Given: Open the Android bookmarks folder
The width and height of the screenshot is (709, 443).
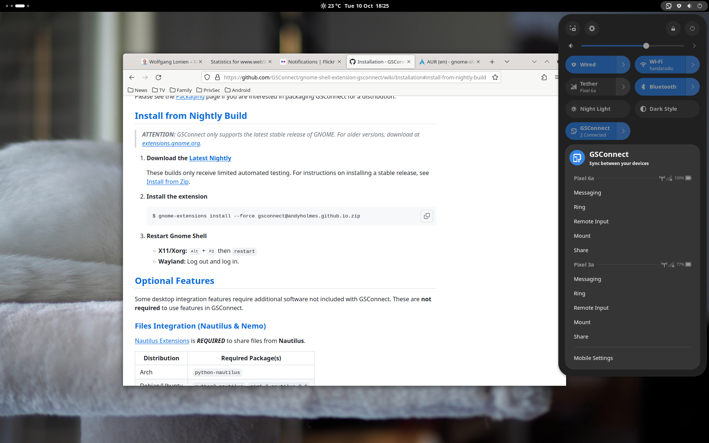Looking at the screenshot, I should point(237,90).
